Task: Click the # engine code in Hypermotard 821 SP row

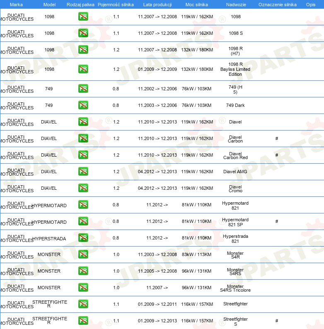Action: (x=277, y=221)
